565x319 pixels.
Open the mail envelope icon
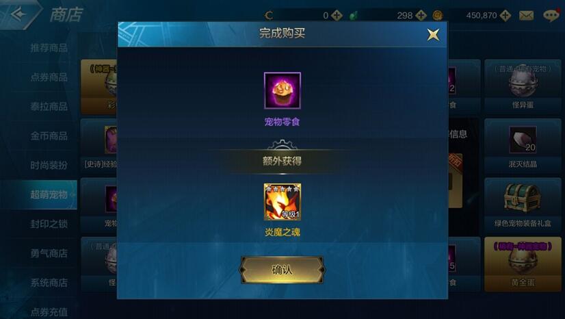point(526,16)
